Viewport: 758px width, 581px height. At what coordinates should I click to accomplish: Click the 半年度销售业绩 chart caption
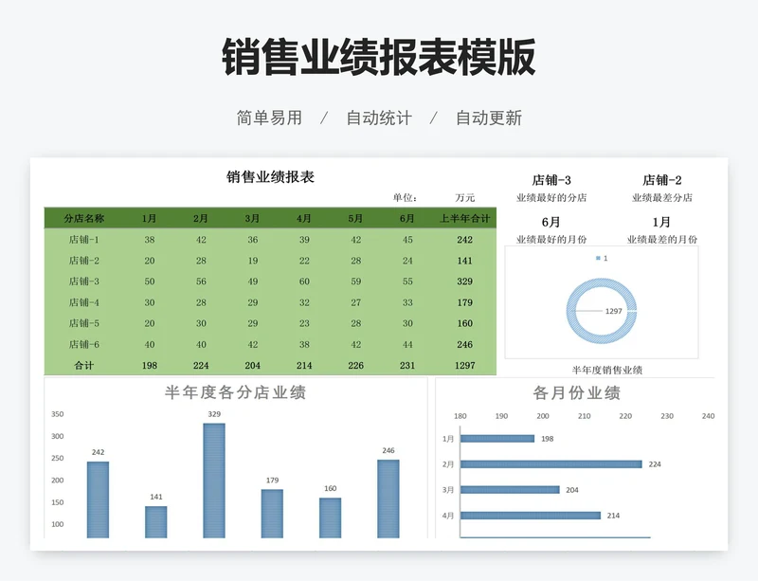pyautogui.click(x=607, y=370)
